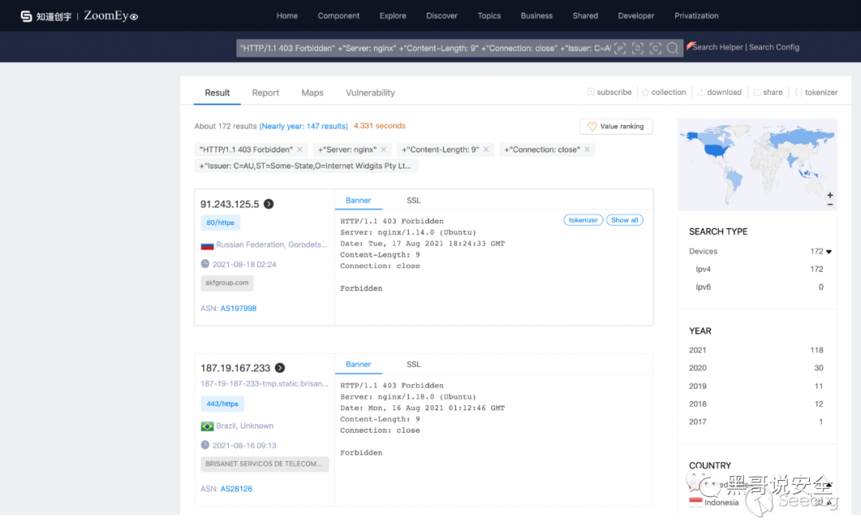861x523 pixels.
Task: Switch to the Vulnerability tab
Action: [x=370, y=93]
